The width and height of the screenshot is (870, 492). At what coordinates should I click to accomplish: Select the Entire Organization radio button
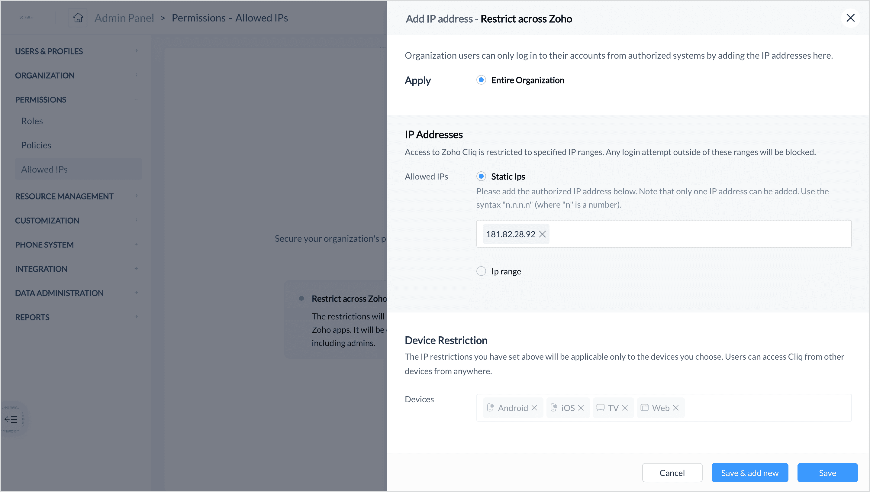pos(481,80)
